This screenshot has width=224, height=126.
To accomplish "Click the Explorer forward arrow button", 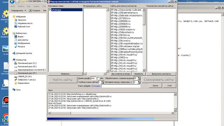I will (17, 1).
